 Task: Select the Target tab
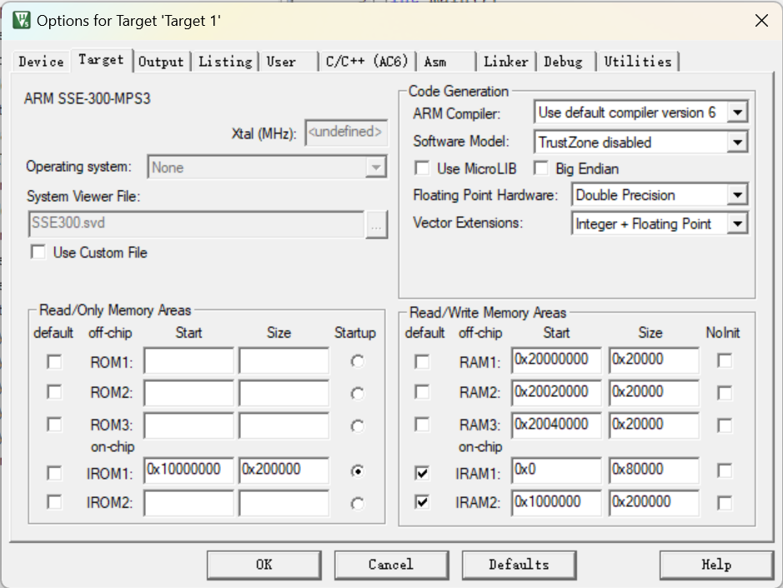point(102,60)
